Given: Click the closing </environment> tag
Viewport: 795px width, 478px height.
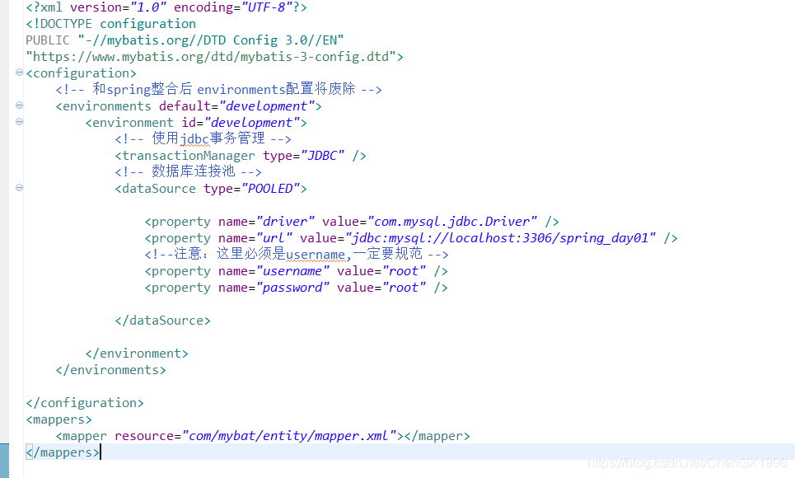Looking at the screenshot, I should [x=137, y=354].
